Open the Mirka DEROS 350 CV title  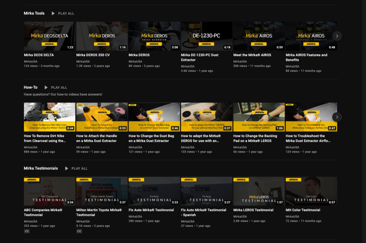tap(93, 55)
